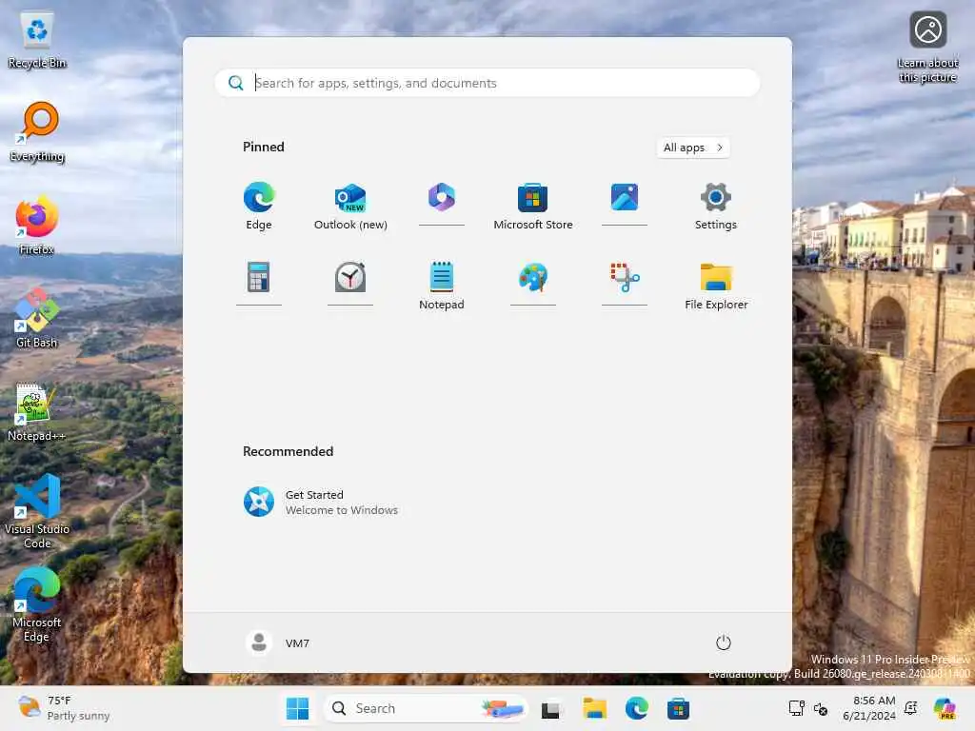Image resolution: width=975 pixels, height=731 pixels.
Task: Select the Git Bash desktop shortcut
Action: 37,318
